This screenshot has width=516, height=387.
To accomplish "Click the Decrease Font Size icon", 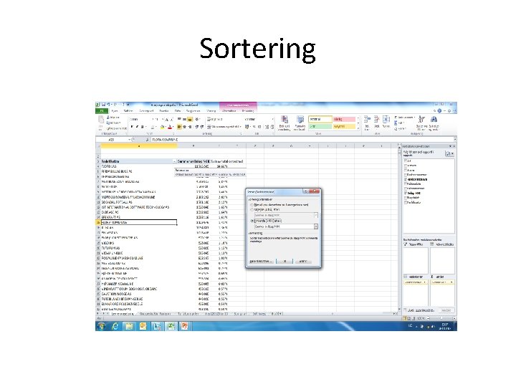I will tap(171, 120).
